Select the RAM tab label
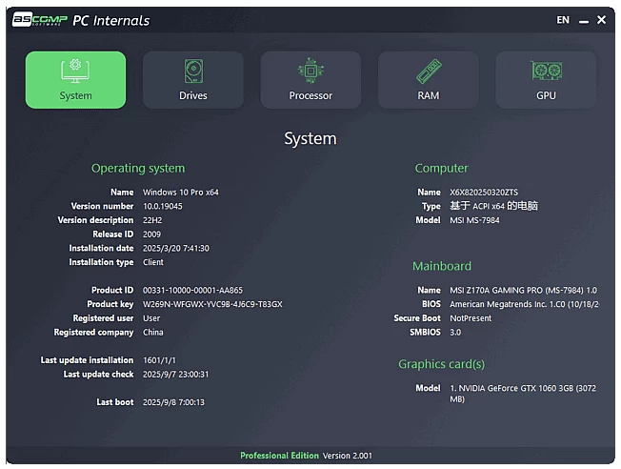Screen dimensions: 621x469 point(428,95)
